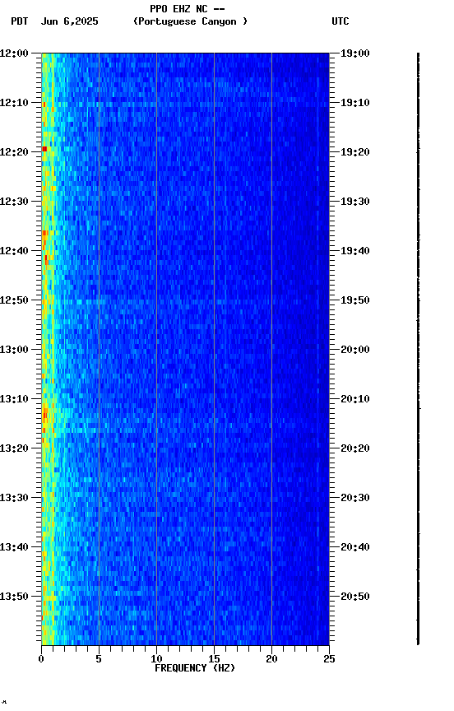The image size is (454, 711).
Task: Select the Portuguese Canyon station name
Action: [x=190, y=21]
